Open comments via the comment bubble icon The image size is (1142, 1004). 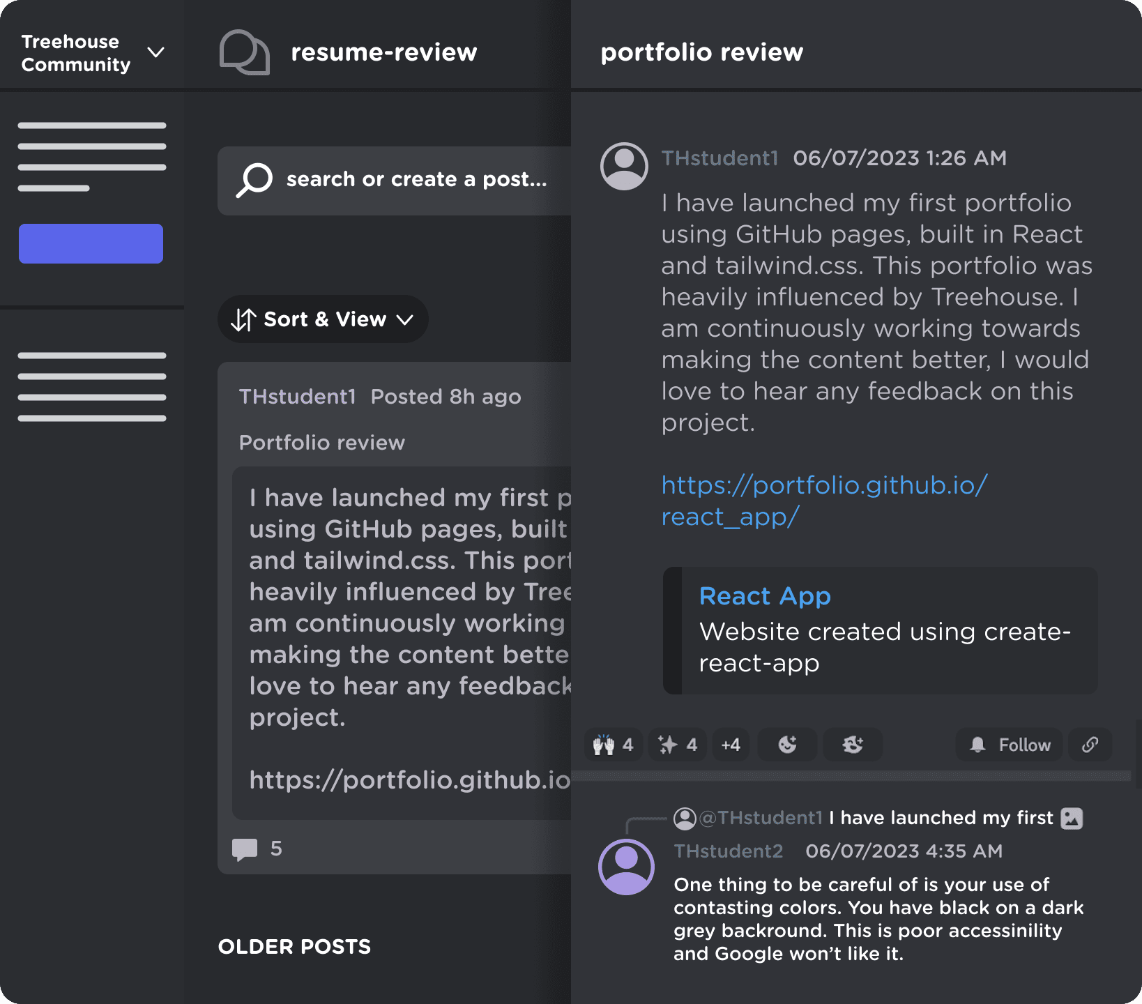[x=245, y=848]
